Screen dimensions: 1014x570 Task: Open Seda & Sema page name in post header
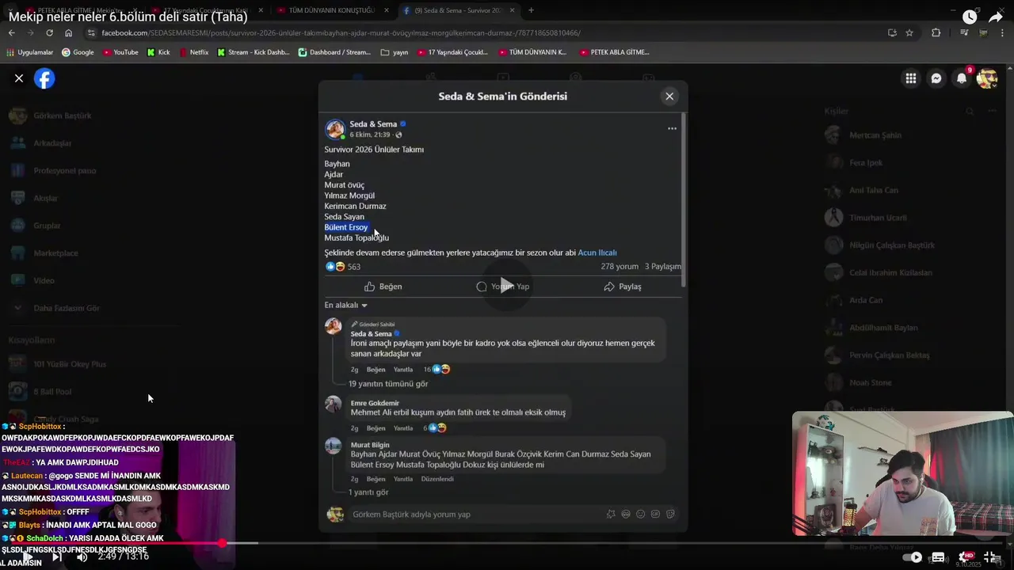(x=373, y=124)
